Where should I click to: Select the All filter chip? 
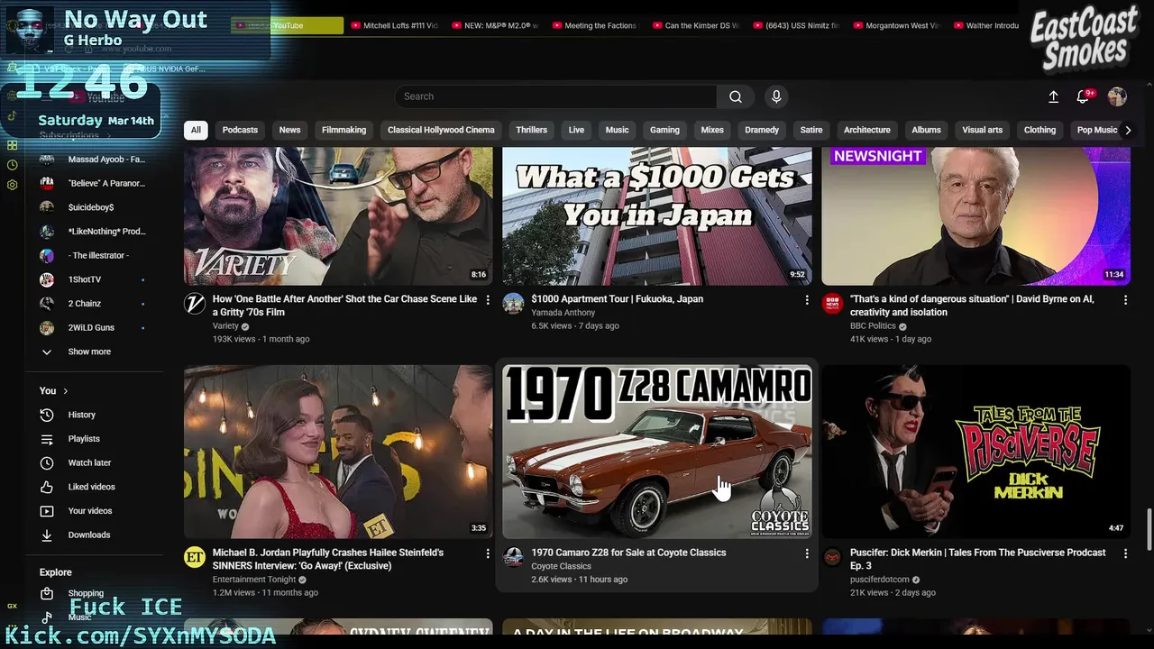click(x=196, y=130)
